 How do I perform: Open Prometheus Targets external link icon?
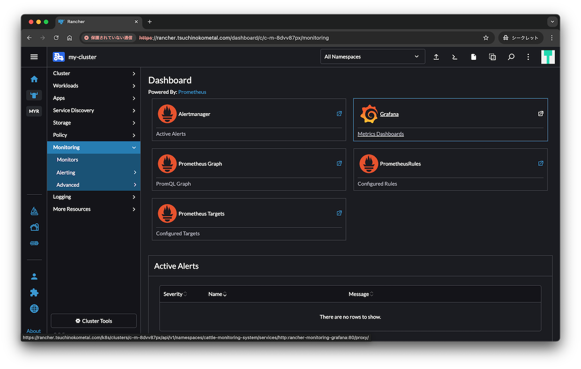point(339,213)
